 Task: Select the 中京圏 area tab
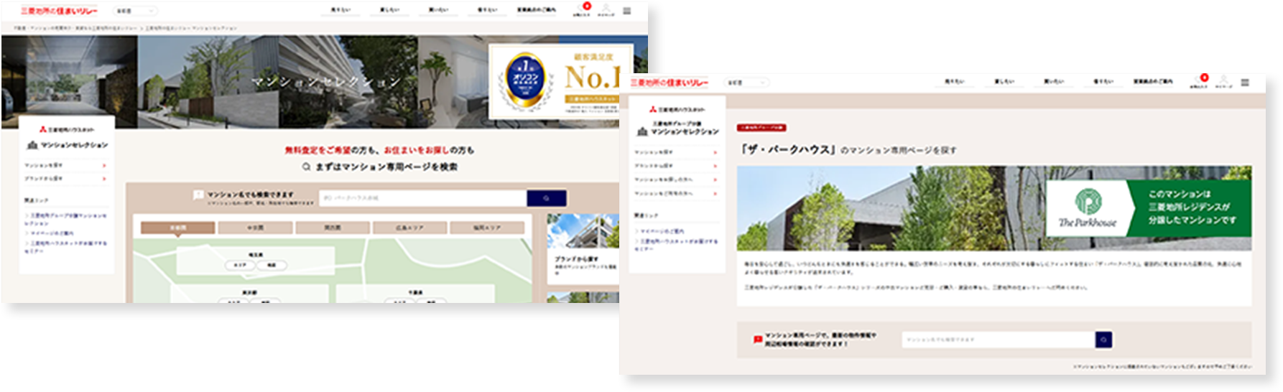pos(255,228)
